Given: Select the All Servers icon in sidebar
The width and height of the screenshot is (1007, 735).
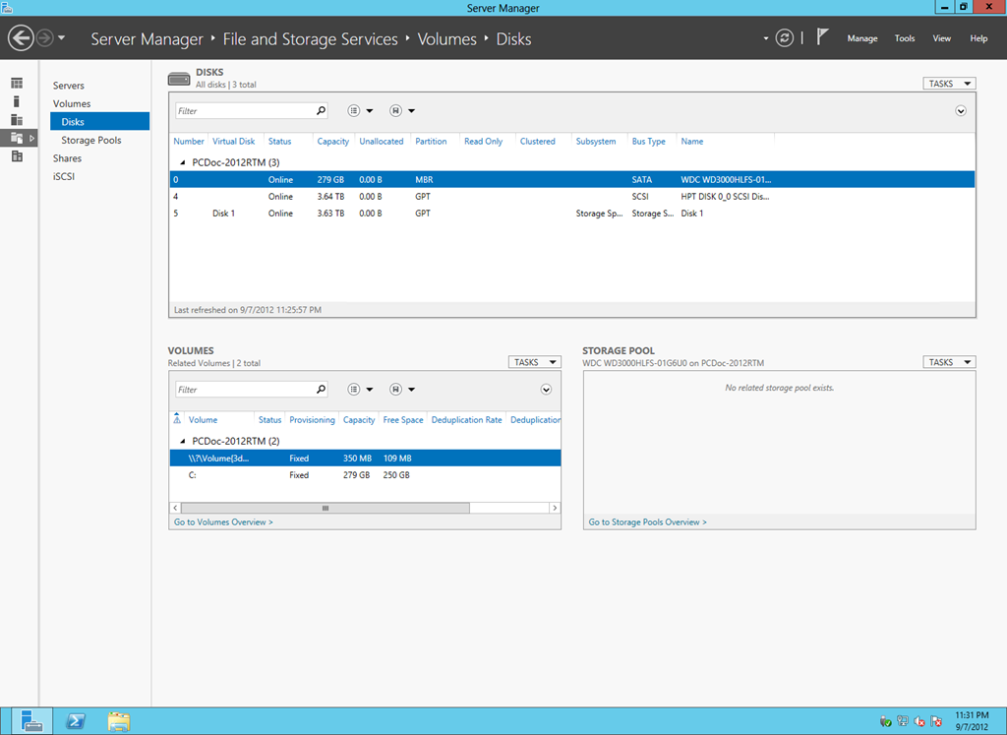Looking at the screenshot, I should pos(17,119).
